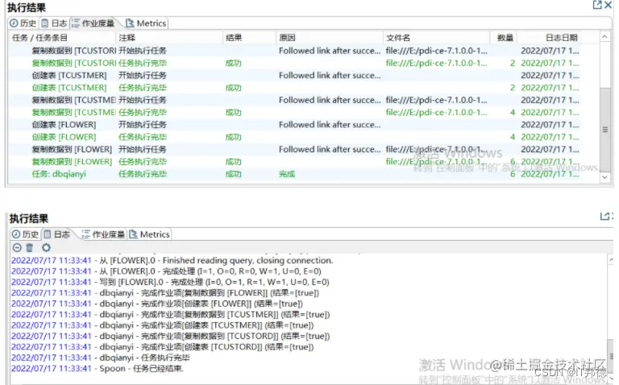Viewport: 619px width, 385px height.
Task: Click Followed link reason in 创建表 [FLOWER] row
Action: coord(330,125)
